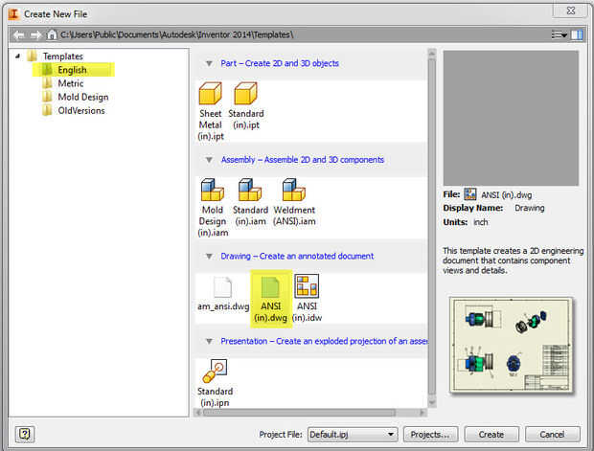The height and width of the screenshot is (451, 594).
Task: Click Presentation – Create an exploded projection header
Action: click(324, 341)
